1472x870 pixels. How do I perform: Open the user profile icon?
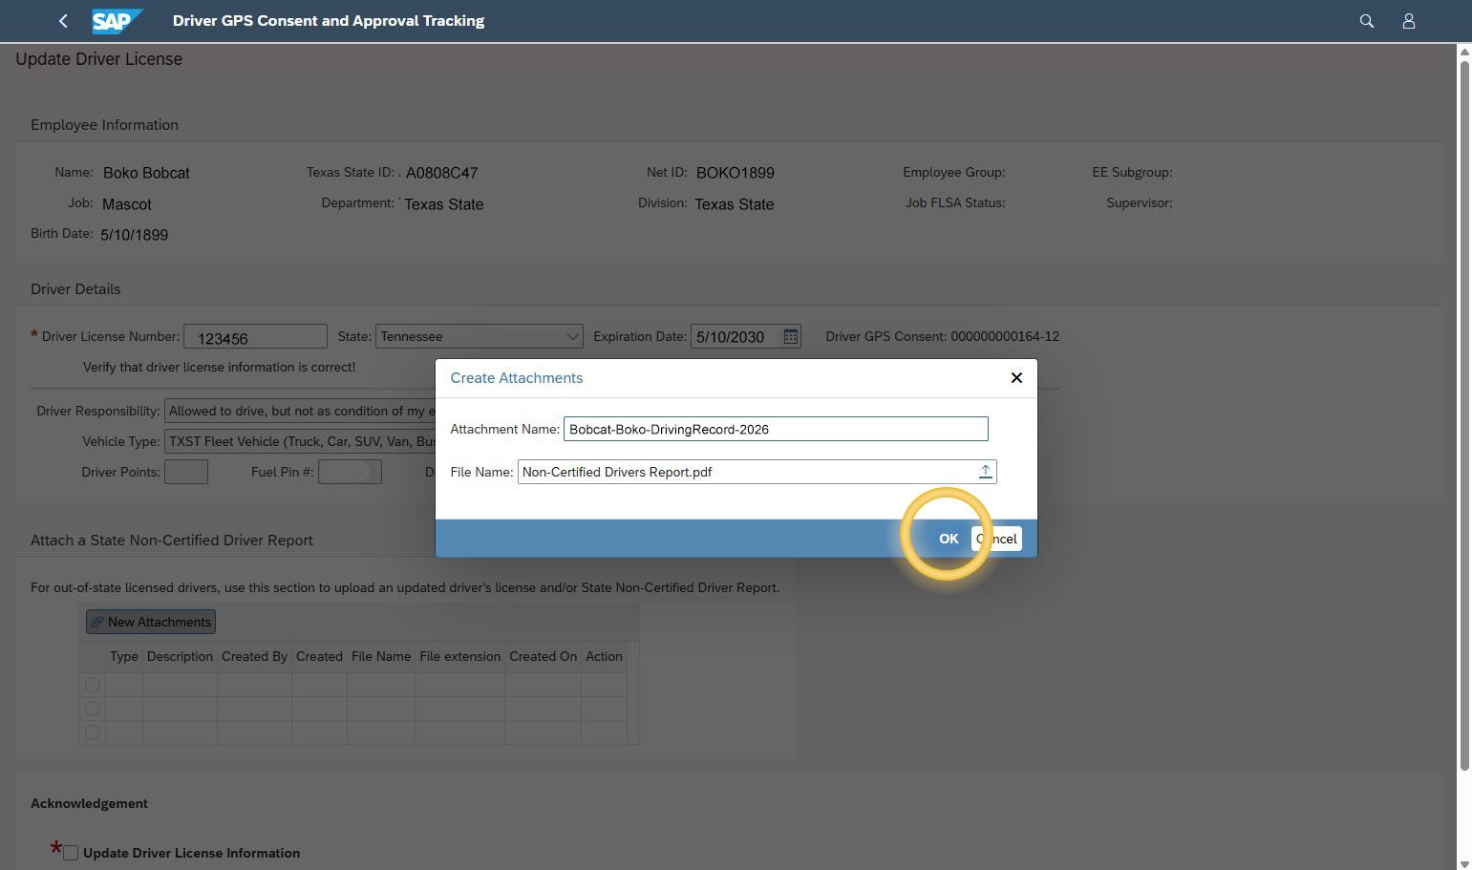(x=1409, y=20)
